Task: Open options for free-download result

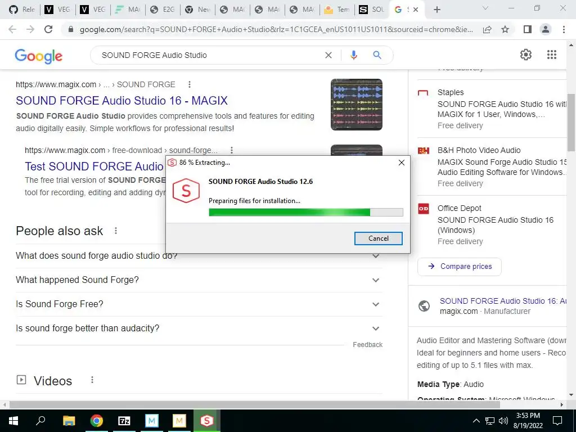Action: (x=231, y=150)
